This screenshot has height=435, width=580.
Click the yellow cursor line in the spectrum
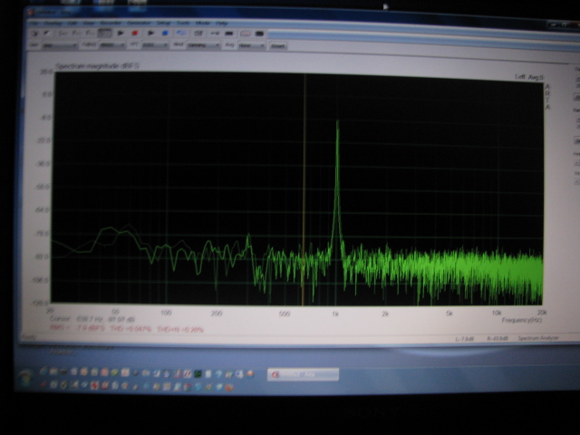point(304,188)
